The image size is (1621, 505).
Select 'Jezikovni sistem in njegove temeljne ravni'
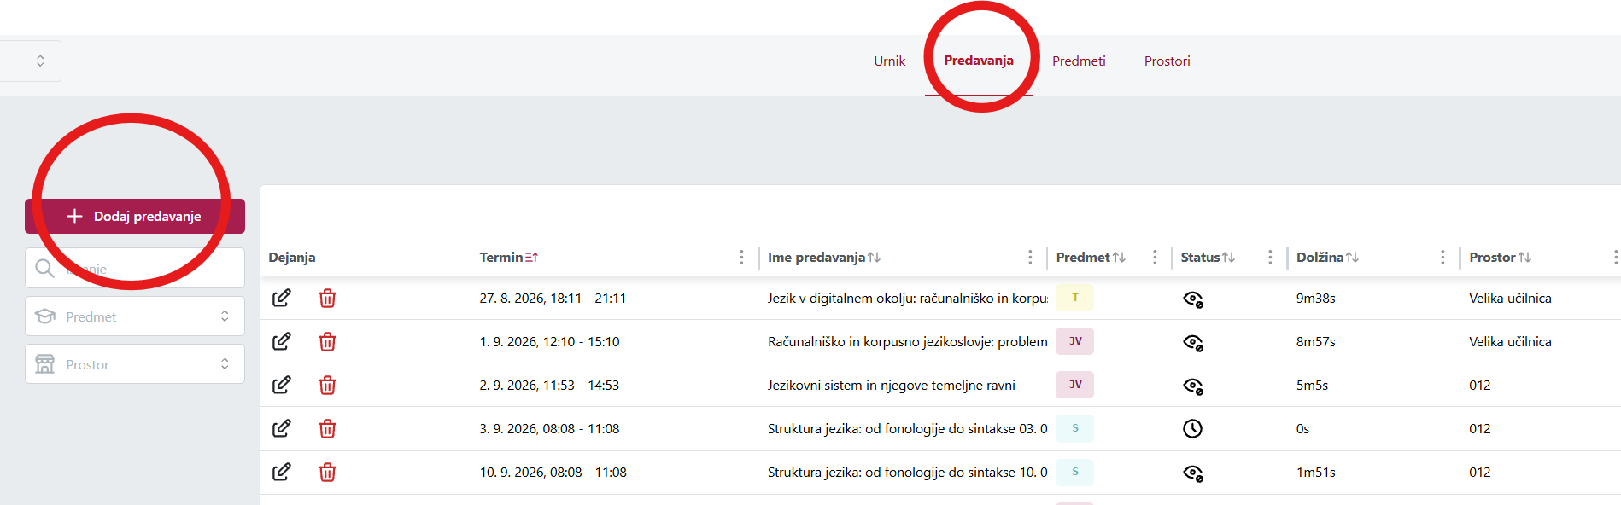(891, 385)
